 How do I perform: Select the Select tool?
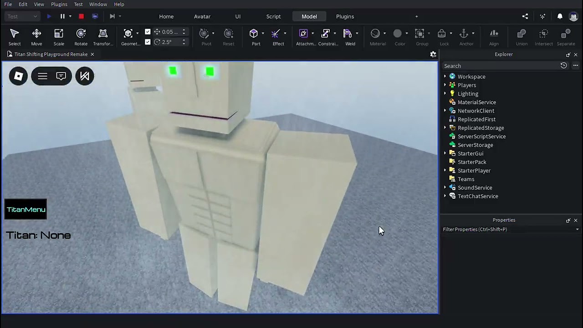click(x=15, y=37)
